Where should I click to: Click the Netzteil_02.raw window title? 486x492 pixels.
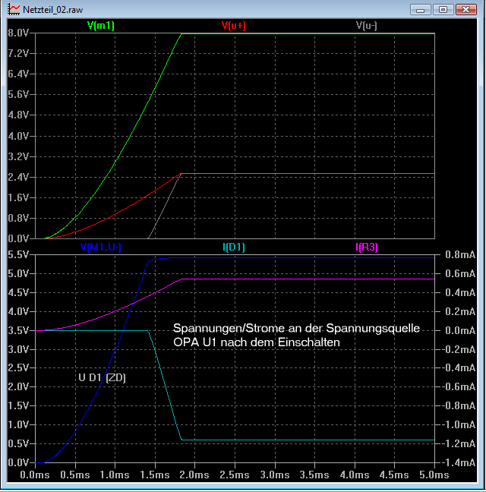pyautogui.click(x=52, y=10)
